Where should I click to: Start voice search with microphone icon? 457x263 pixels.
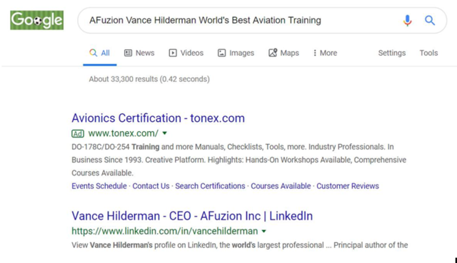click(x=408, y=21)
